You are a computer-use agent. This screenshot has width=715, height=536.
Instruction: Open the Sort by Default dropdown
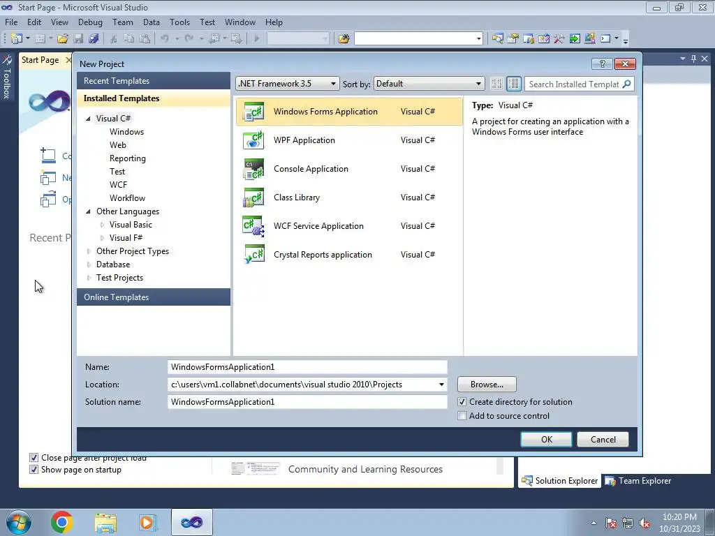[x=429, y=84]
